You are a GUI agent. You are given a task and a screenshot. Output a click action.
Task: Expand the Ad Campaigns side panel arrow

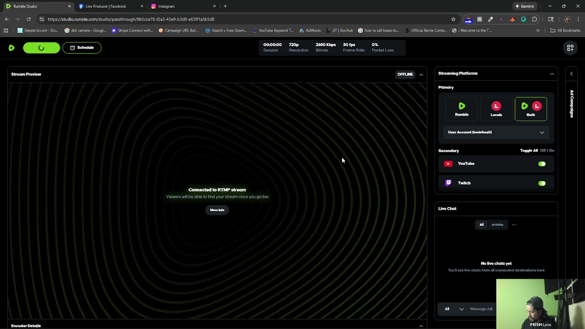click(571, 74)
